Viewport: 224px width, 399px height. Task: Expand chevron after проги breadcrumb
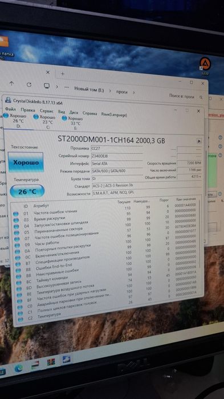[134, 93]
